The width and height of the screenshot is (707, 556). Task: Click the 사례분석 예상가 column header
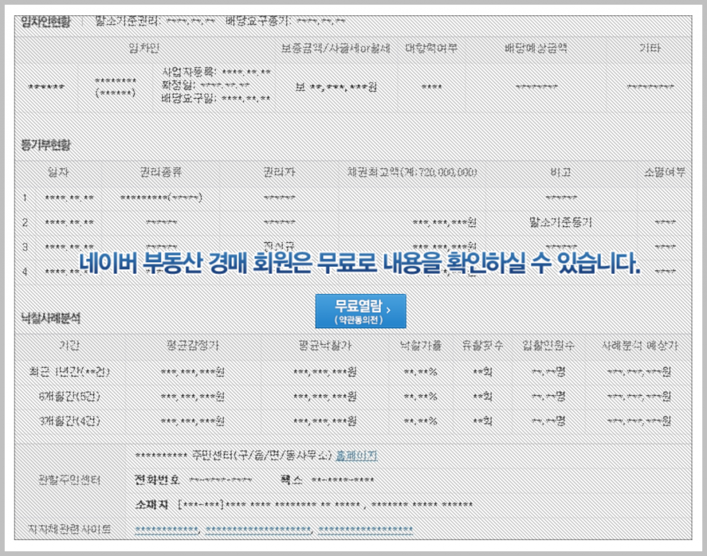(640, 346)
